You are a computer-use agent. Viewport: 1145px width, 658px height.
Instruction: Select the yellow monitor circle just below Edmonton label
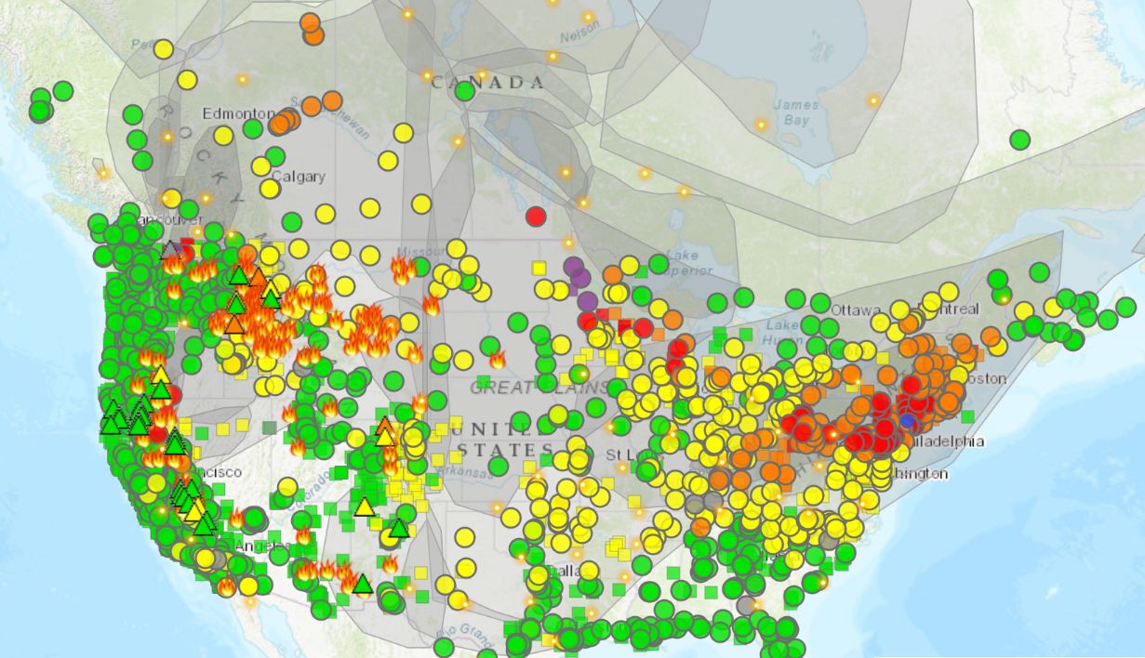(x=223, y=136)
